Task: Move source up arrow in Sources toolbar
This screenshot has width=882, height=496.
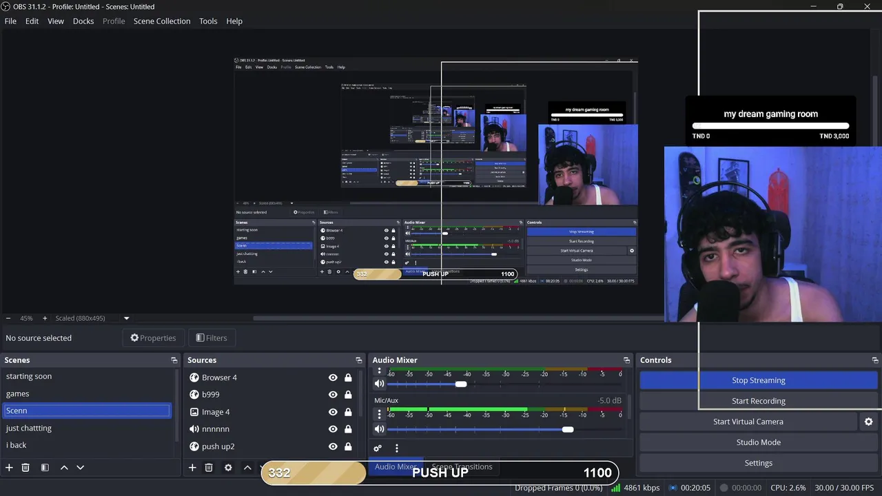Action: [247, 468]
